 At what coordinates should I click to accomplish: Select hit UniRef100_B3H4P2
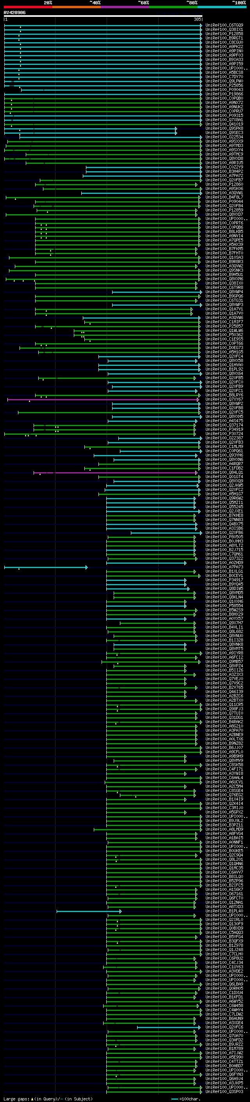coord(224,172)
